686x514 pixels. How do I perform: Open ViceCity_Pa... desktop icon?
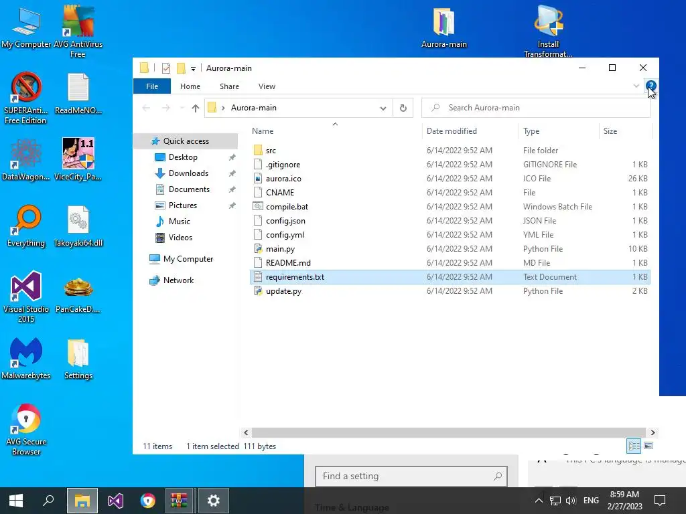point(78,159)
